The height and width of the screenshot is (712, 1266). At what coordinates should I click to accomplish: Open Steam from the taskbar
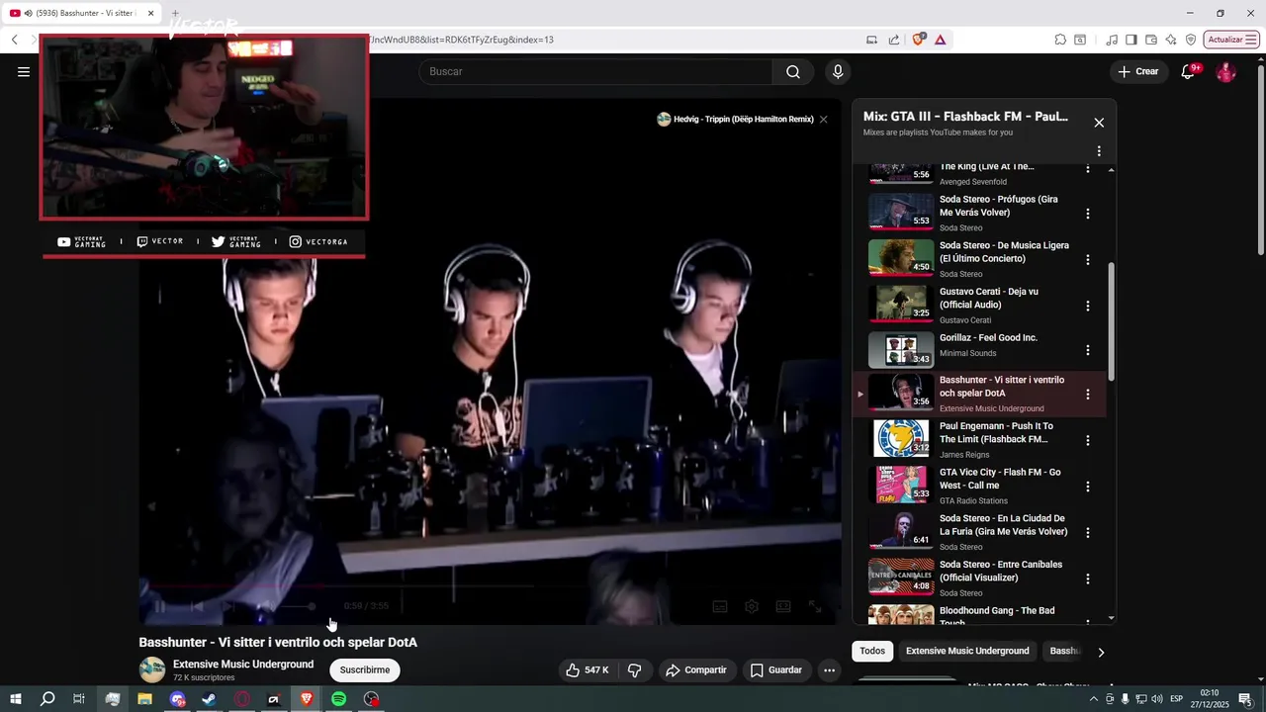(210, 699)
